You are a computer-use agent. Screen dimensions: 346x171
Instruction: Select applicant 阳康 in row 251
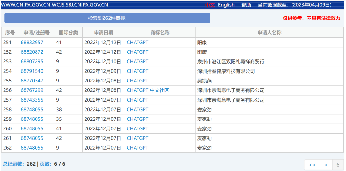(x=202, y=43)
